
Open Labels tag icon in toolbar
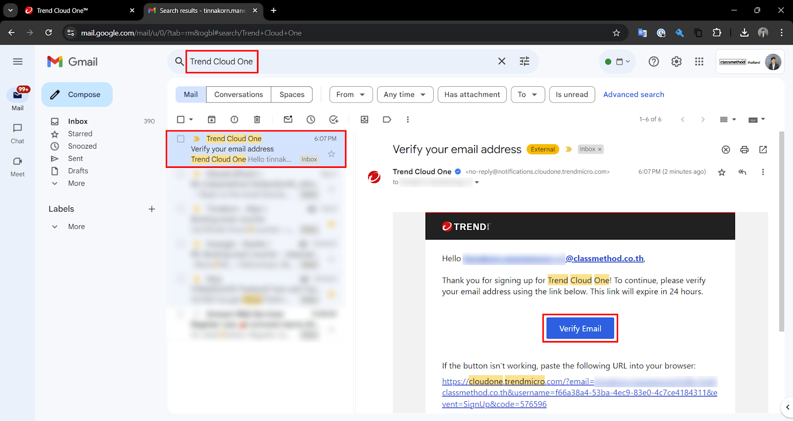[387, 119]
